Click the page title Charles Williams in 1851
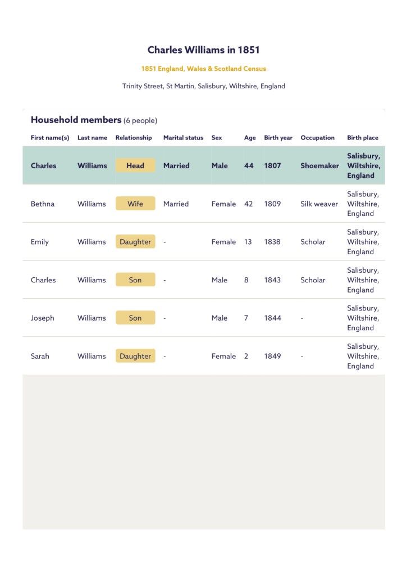 pyautogui.click(x=203, y=50)
